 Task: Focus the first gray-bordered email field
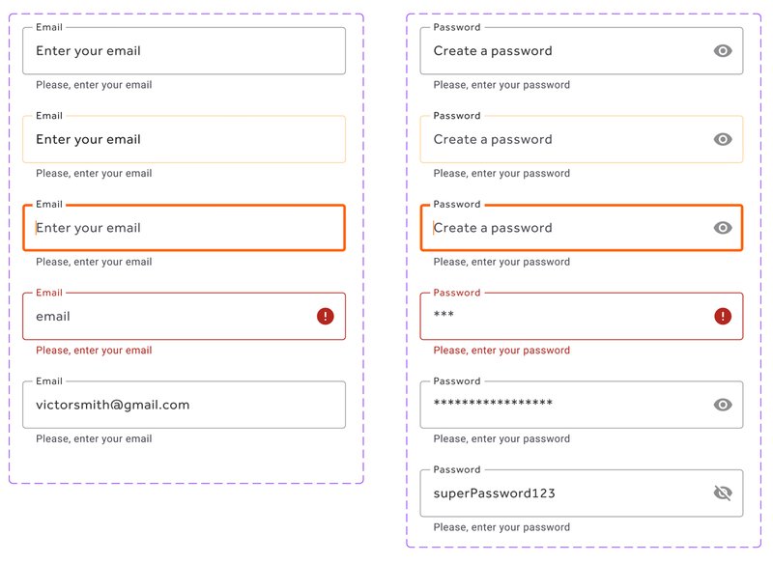pos(184,51)
